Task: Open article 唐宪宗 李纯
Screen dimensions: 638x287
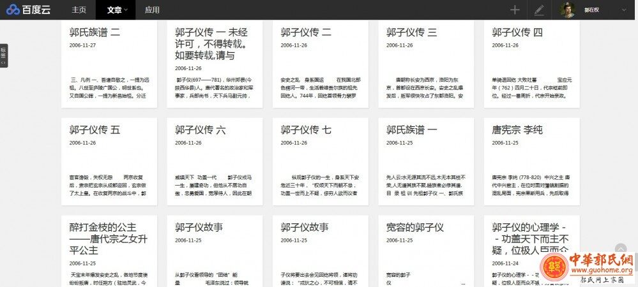Action: point(517,129)
